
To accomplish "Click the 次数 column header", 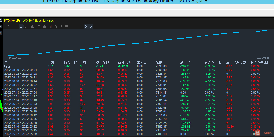I will pos(83,62).
